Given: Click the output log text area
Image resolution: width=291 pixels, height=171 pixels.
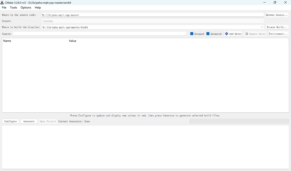Looking at the screenshot, I should [x=145, y=147].
